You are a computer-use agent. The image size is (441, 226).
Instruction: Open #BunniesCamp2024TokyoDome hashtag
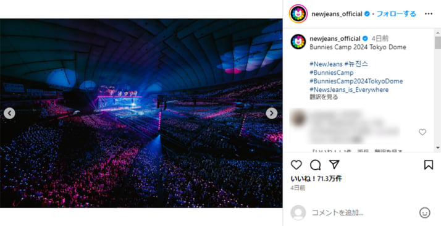[356, 82]
